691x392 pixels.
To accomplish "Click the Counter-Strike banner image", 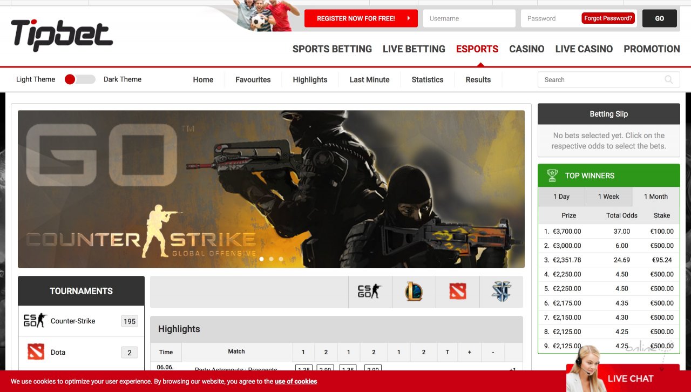I will [271, 189].
